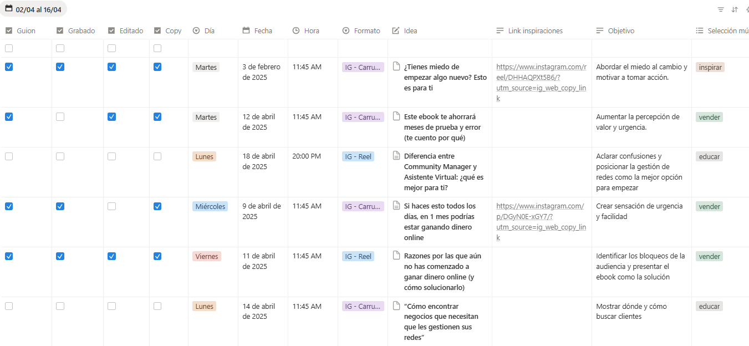The height and width of the screenshot is (346, 749).
Task: Open the '02/04 al 16/04' view tab
Action: coord(33,9)
